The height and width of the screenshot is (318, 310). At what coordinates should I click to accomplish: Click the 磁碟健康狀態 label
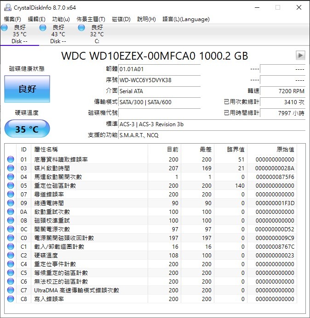(x=27, y=69)
